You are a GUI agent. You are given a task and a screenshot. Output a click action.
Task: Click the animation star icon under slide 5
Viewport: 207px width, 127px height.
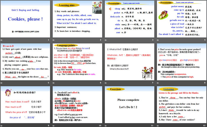click(1, 83)
